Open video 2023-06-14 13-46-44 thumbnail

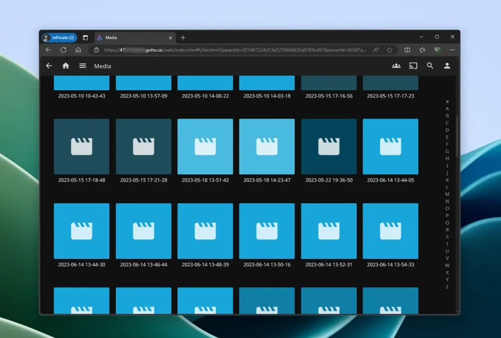tap(143, 231)
